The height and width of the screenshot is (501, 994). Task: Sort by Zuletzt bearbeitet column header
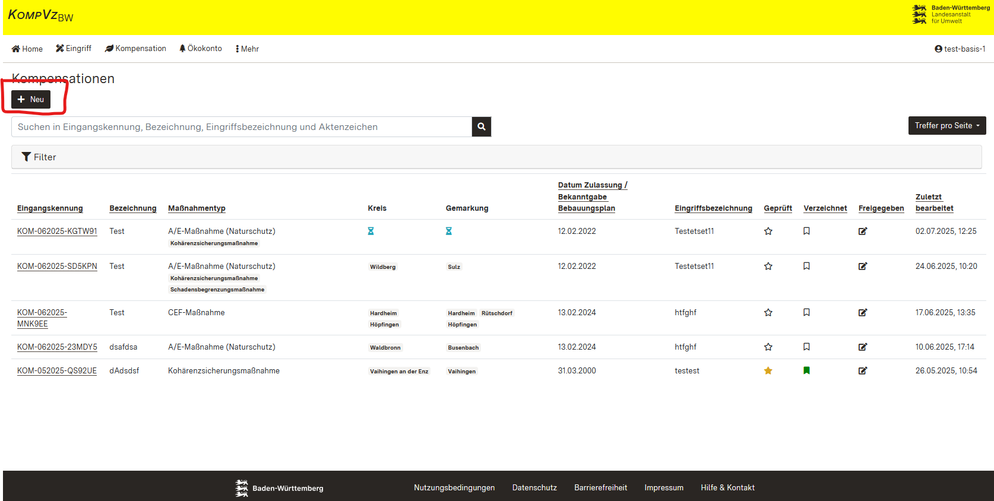pyautogui.click(x=933, y=202)
